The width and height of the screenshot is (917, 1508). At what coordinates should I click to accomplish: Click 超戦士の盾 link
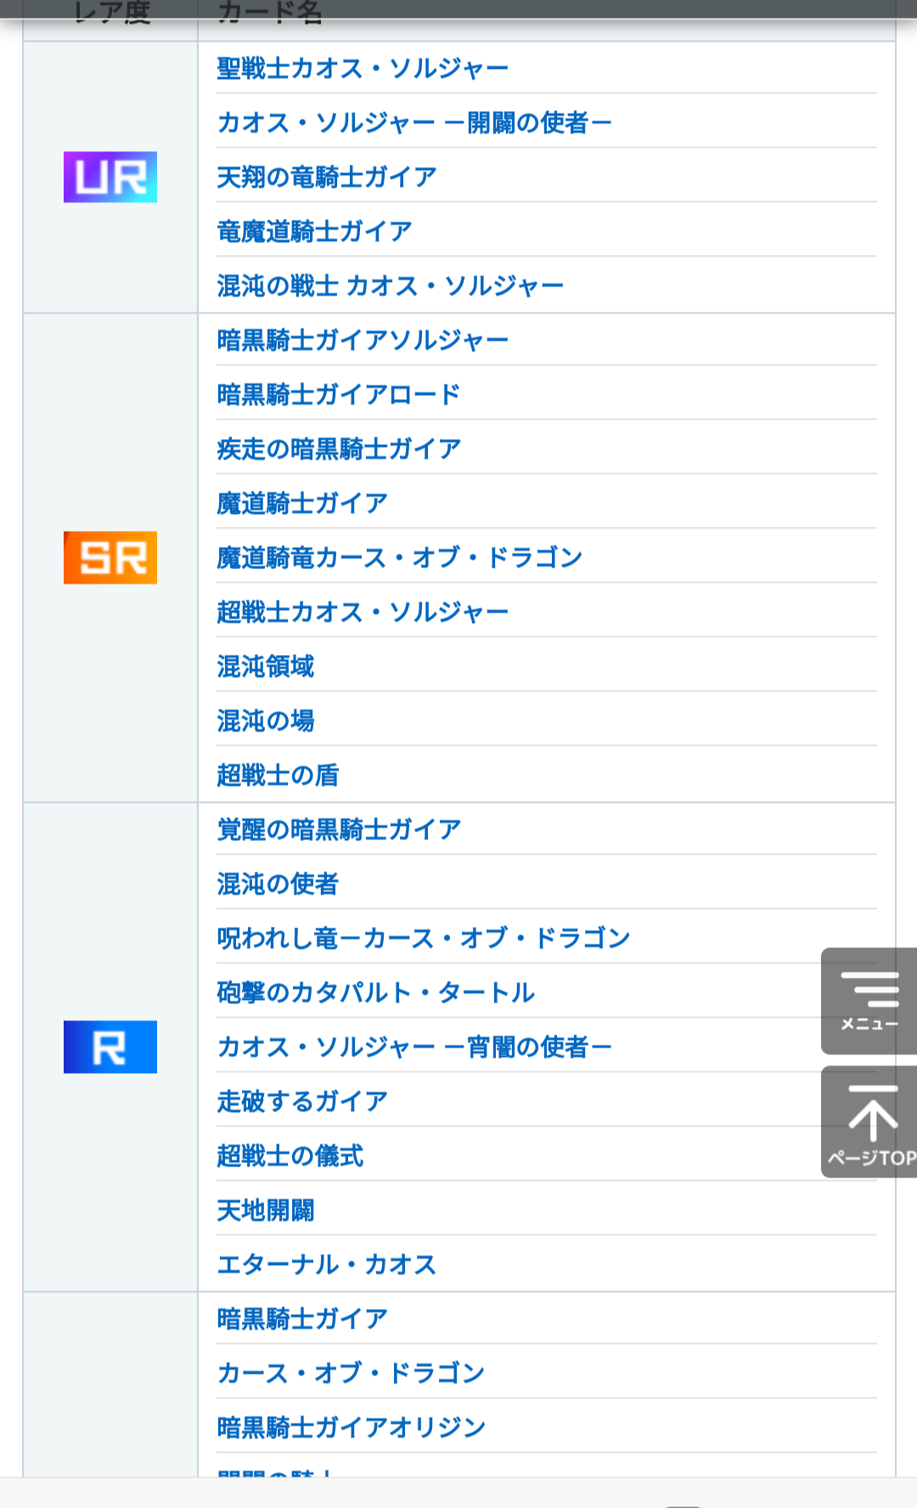(278, 775)
